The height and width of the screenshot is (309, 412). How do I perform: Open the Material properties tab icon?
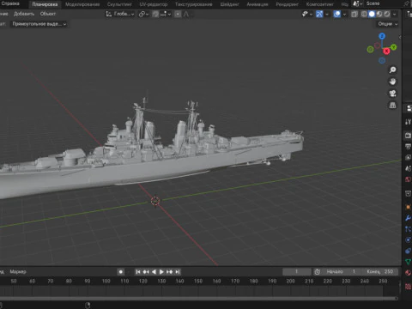click(x=409, y=272)
